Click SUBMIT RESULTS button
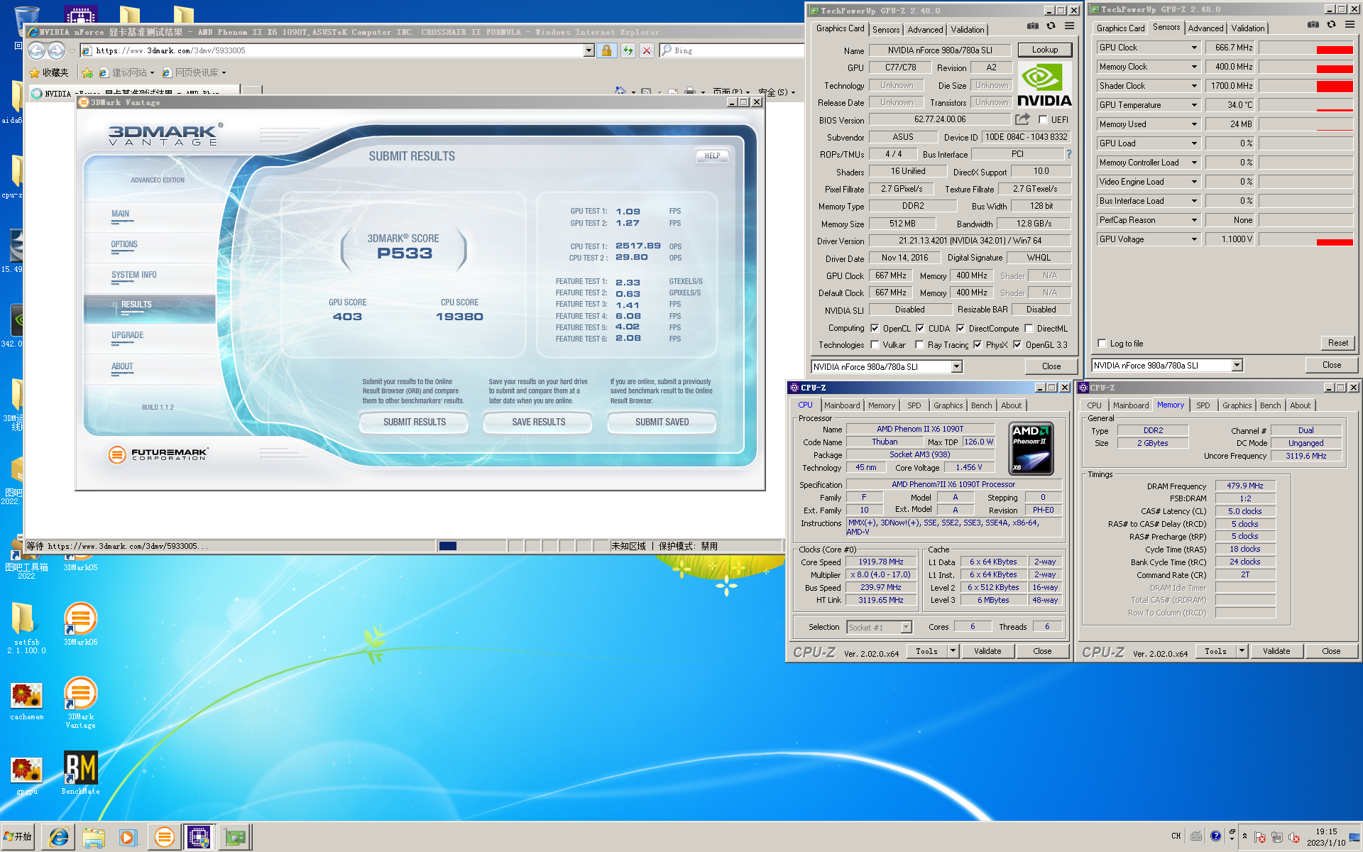Screen dimensions: 1363x852 coord(415,422)
